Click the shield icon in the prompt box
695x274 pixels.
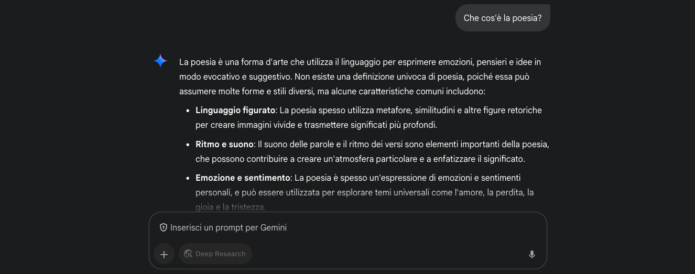pyautogui.click(x=164, y=228)
